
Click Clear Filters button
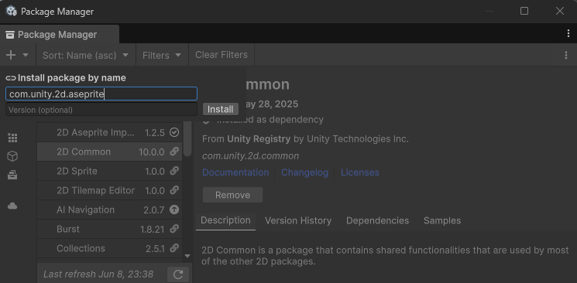pos(222,55)
